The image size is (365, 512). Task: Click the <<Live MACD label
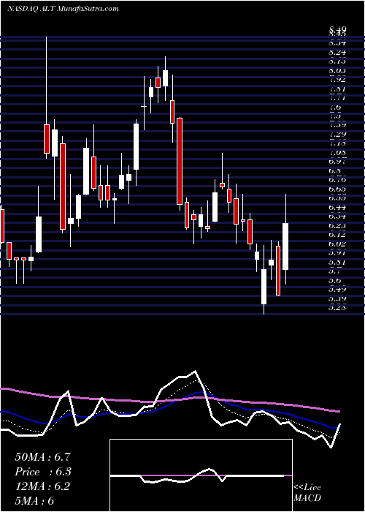click(x=307, y=493)
